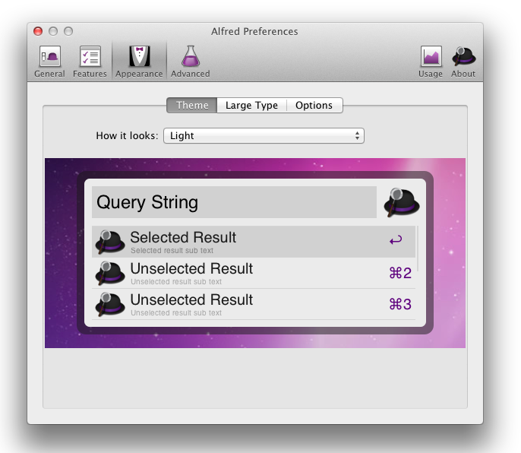
Task: Click hat icon beside Selected Result
Action: [x=110, y=242]
